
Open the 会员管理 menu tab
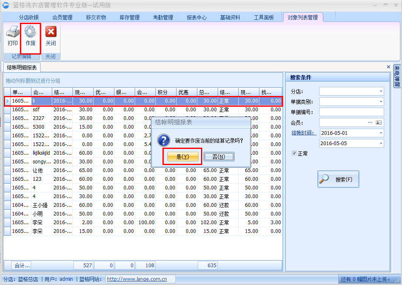pos(62,17)
